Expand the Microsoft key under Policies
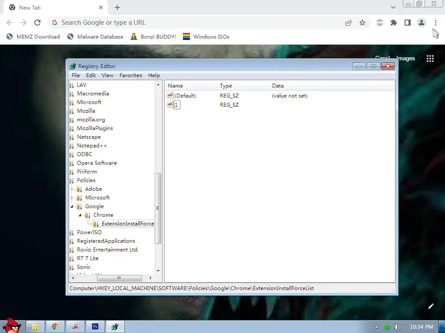Viewport: 445px width, 333px height. click(x=72, y=198)
